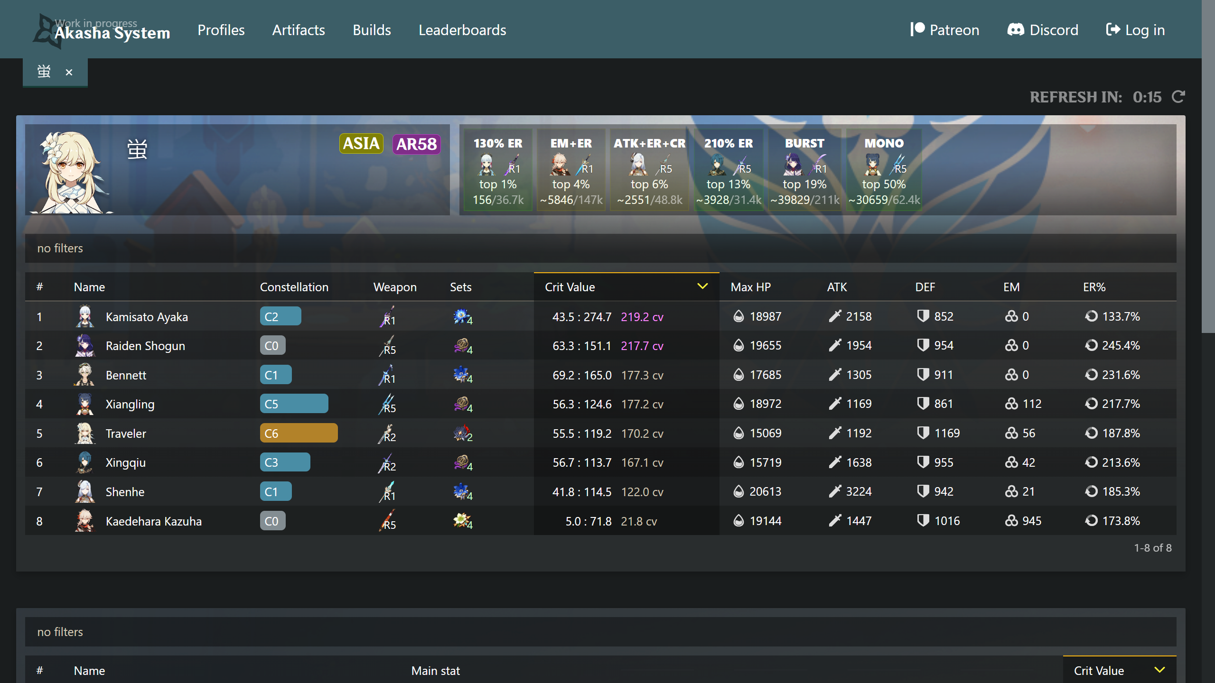Click the Lumine profile avatar
Image resolution: width=1215 pixels, height=683 pixels.
coord(72,172)
